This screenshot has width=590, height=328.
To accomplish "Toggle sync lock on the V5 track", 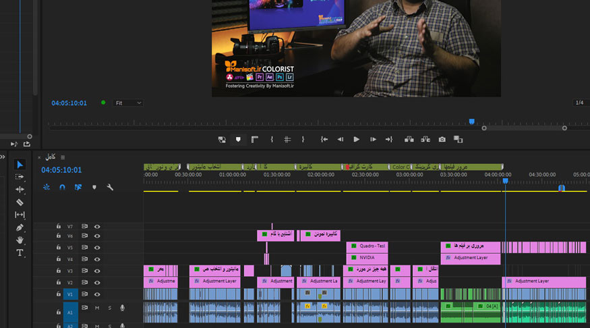I will coord(85,248).
